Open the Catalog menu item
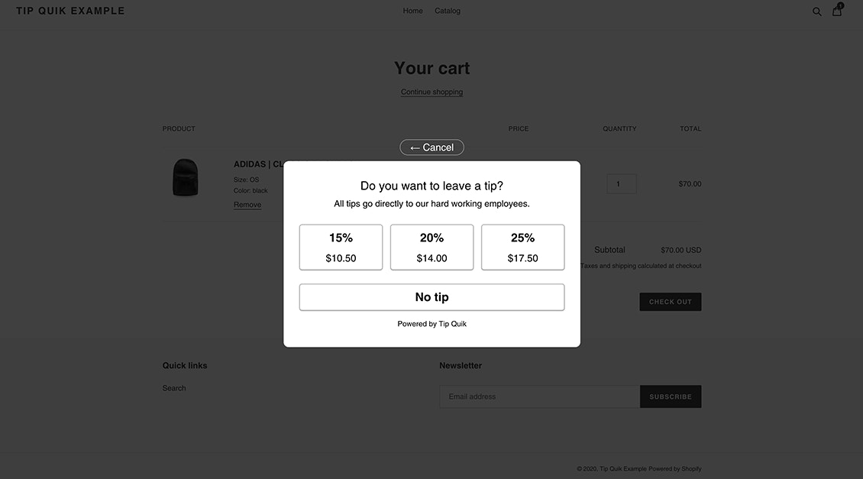This screenshot has height=479, width=863. (x=448, y=11)
